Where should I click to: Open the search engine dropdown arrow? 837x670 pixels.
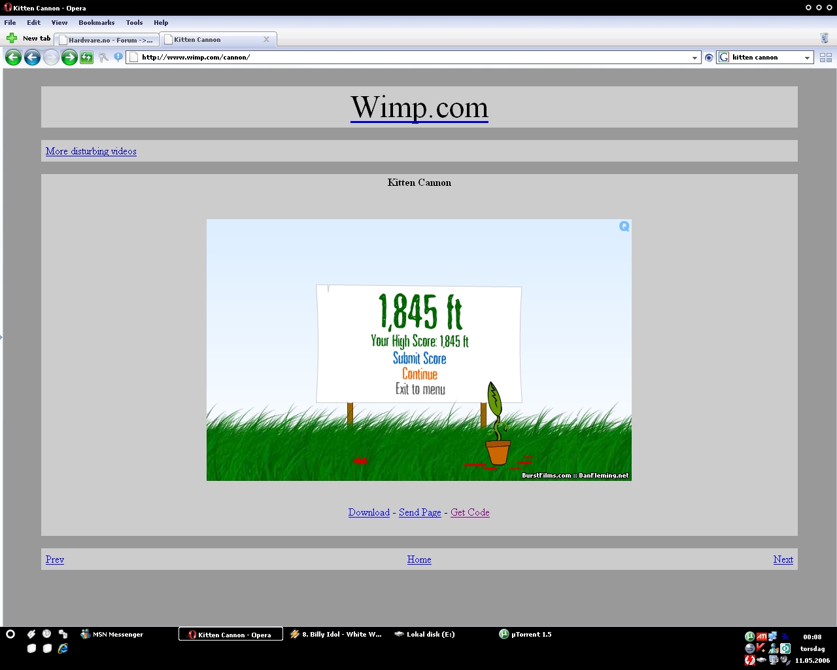click(807, 58)
